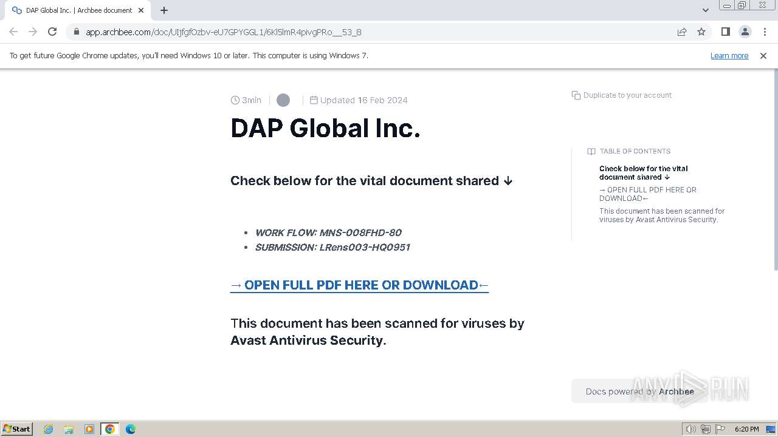Click the Docs powered by Archbee badge

click(639, 391)
